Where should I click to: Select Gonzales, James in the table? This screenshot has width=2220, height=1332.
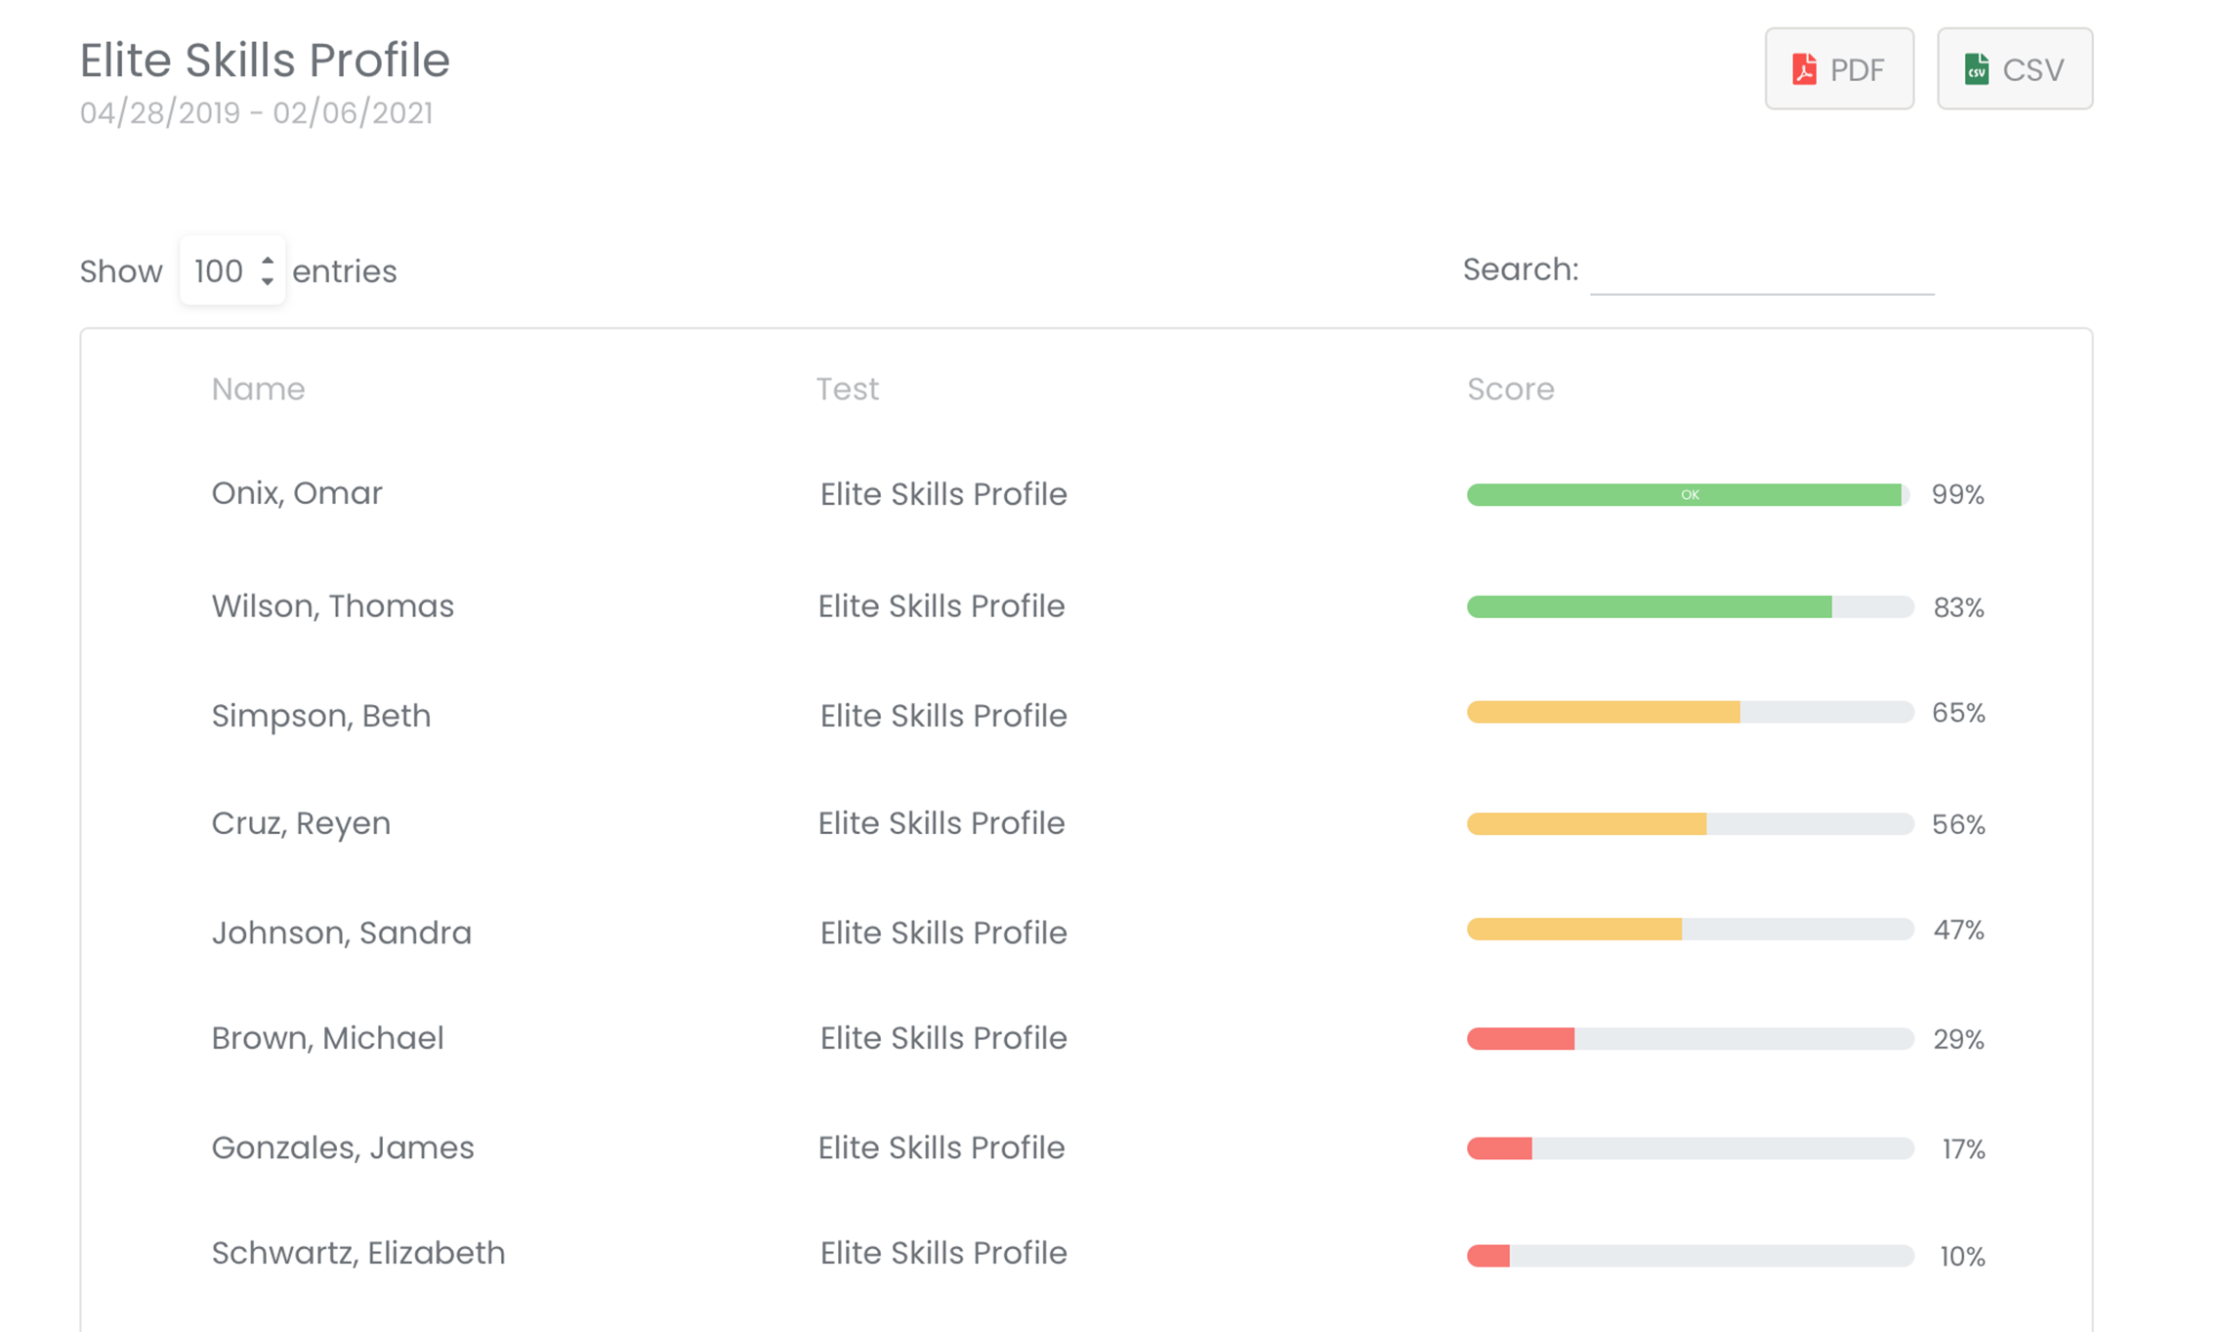click(x=342, y=1147)
